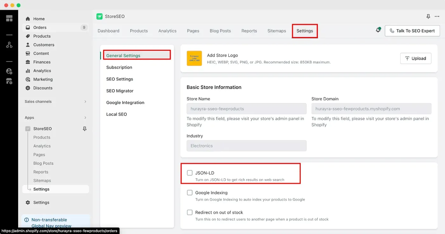Open Reports under StoreSEO sidebar
445x234 pixels.
pos(41,172)
